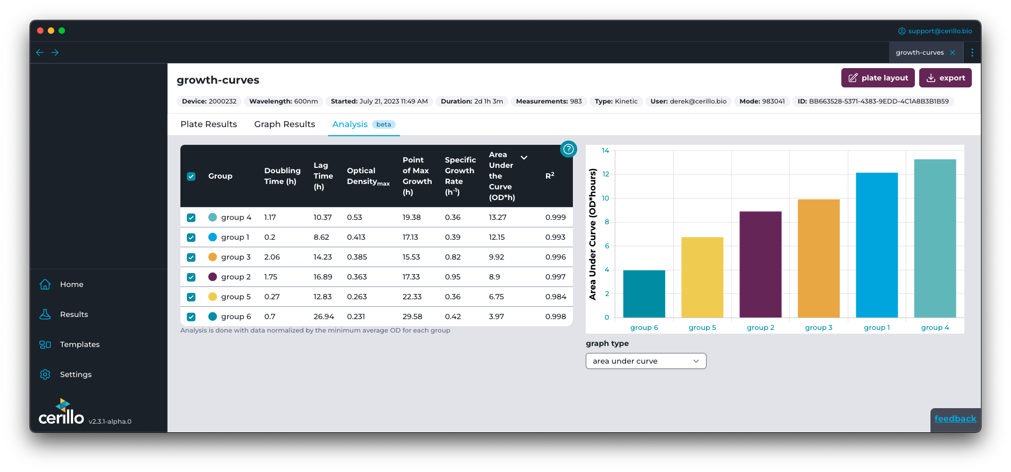Open the three-dot more options menu
1011x472 pixels.
pyautogui.click(x=972, y=53)
